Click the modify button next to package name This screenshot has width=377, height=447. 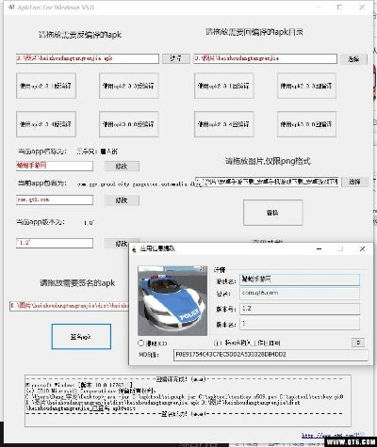(x=122, y=200)
